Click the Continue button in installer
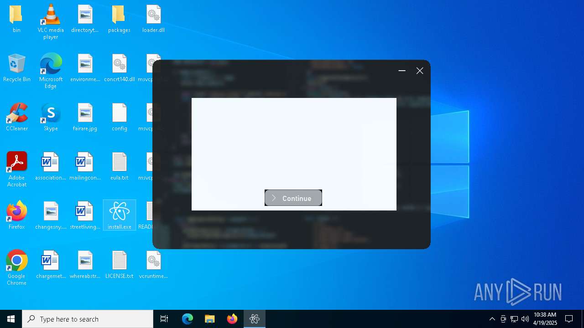The height and width of the screenshot is (328, 584). click(293, 198)
